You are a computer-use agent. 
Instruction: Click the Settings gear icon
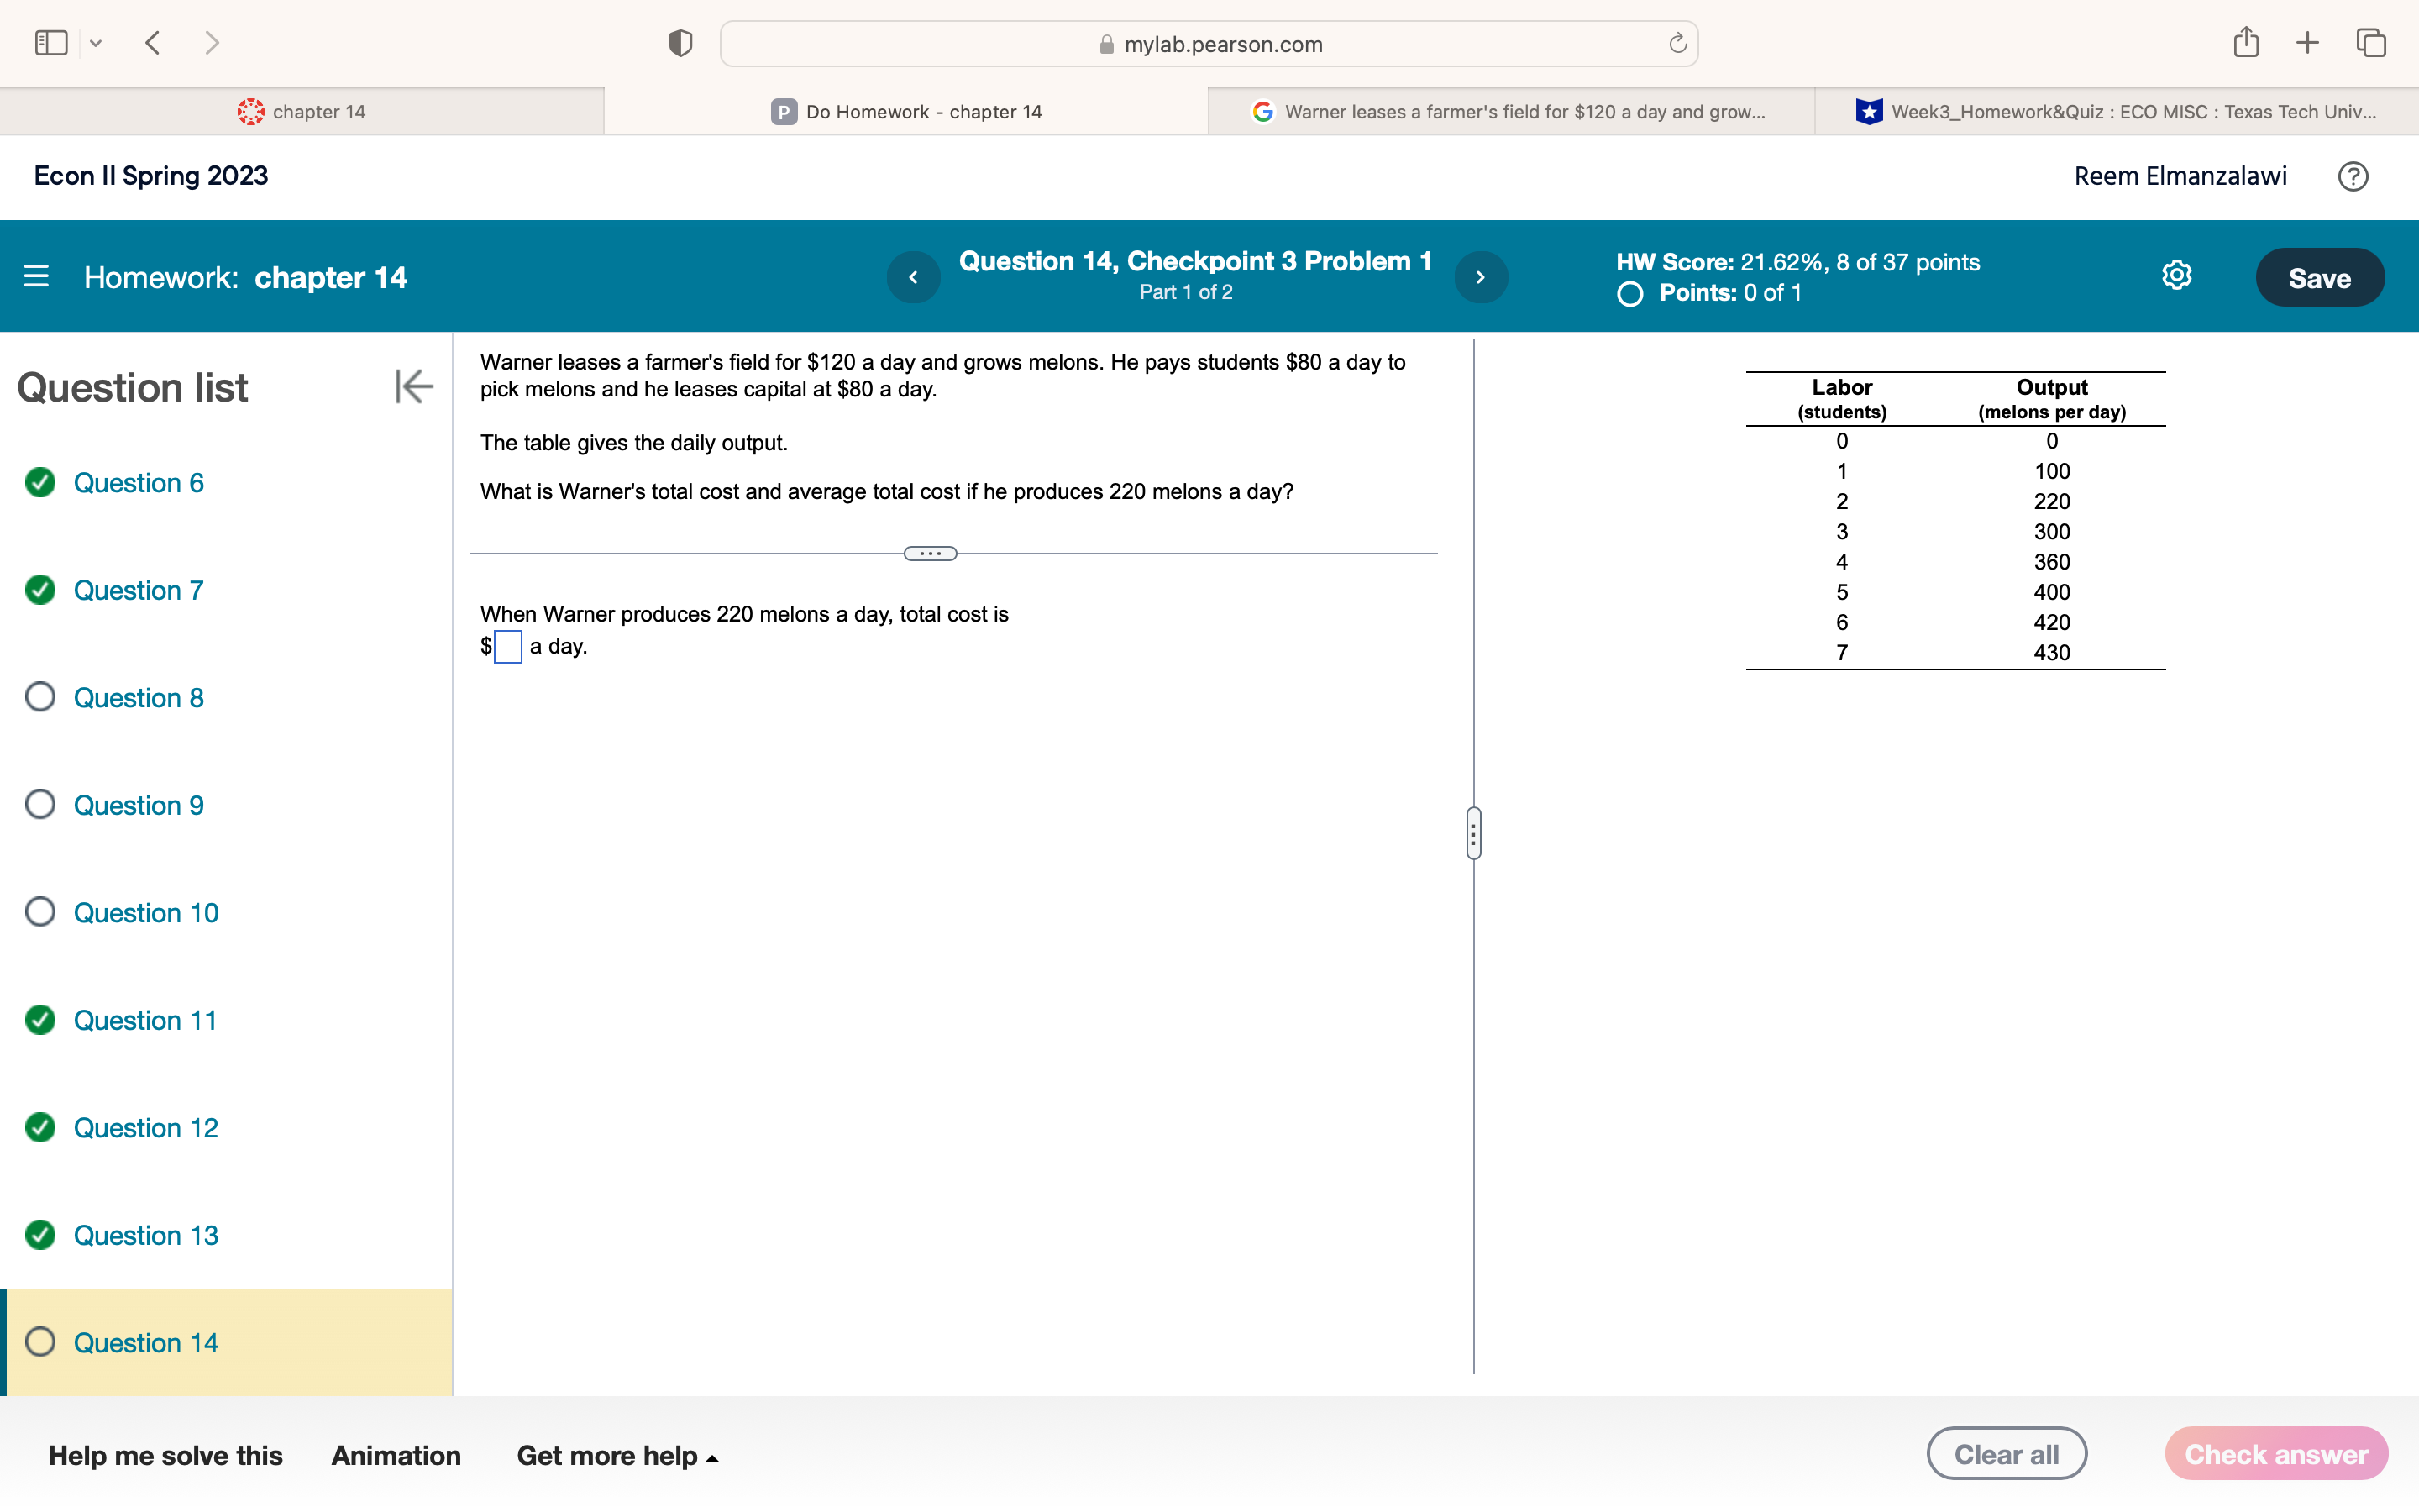(x=2177, y=276)
